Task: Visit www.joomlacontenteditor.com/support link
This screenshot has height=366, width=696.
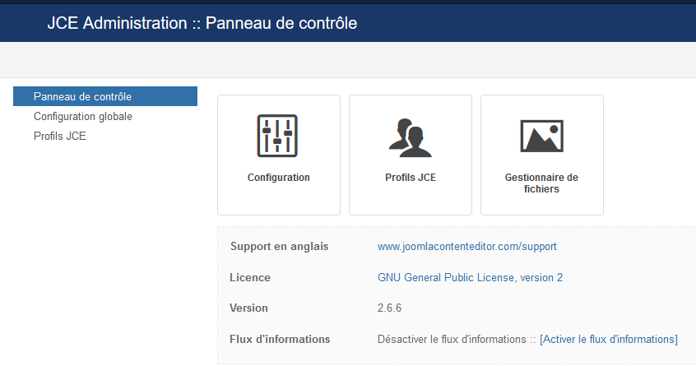Action: pos(467,246)
